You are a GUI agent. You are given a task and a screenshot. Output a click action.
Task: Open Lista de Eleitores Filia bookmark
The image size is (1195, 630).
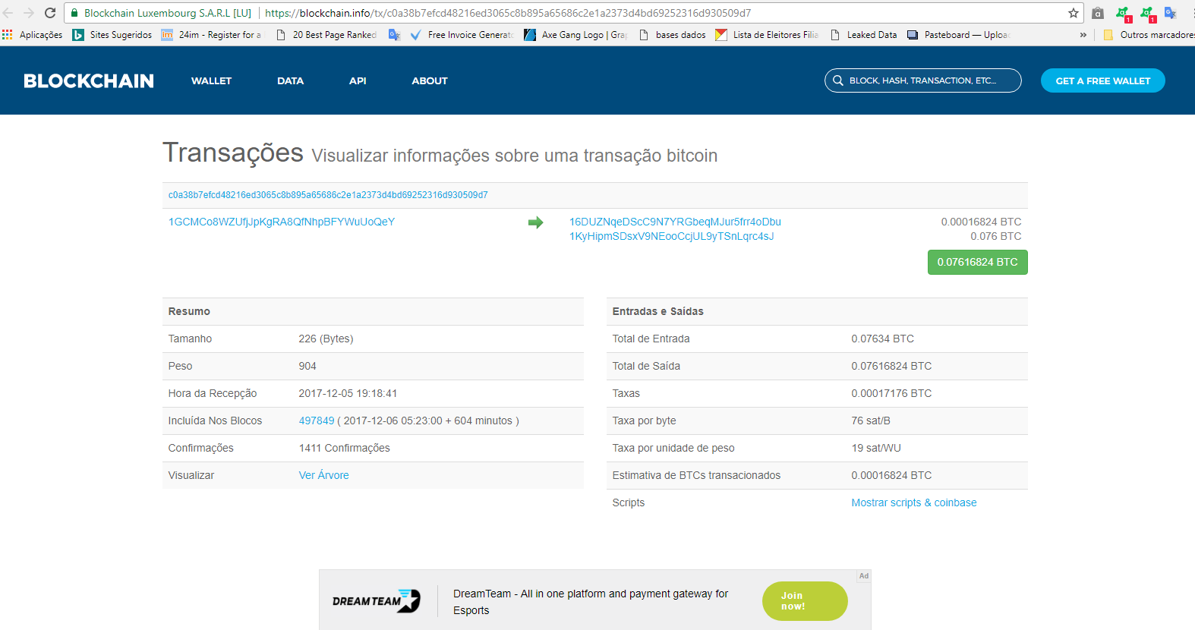coord(767,35)
